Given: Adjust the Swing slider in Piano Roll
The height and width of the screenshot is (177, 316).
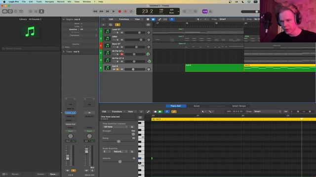Looking at the screenshot, I should tap(118, 142).
